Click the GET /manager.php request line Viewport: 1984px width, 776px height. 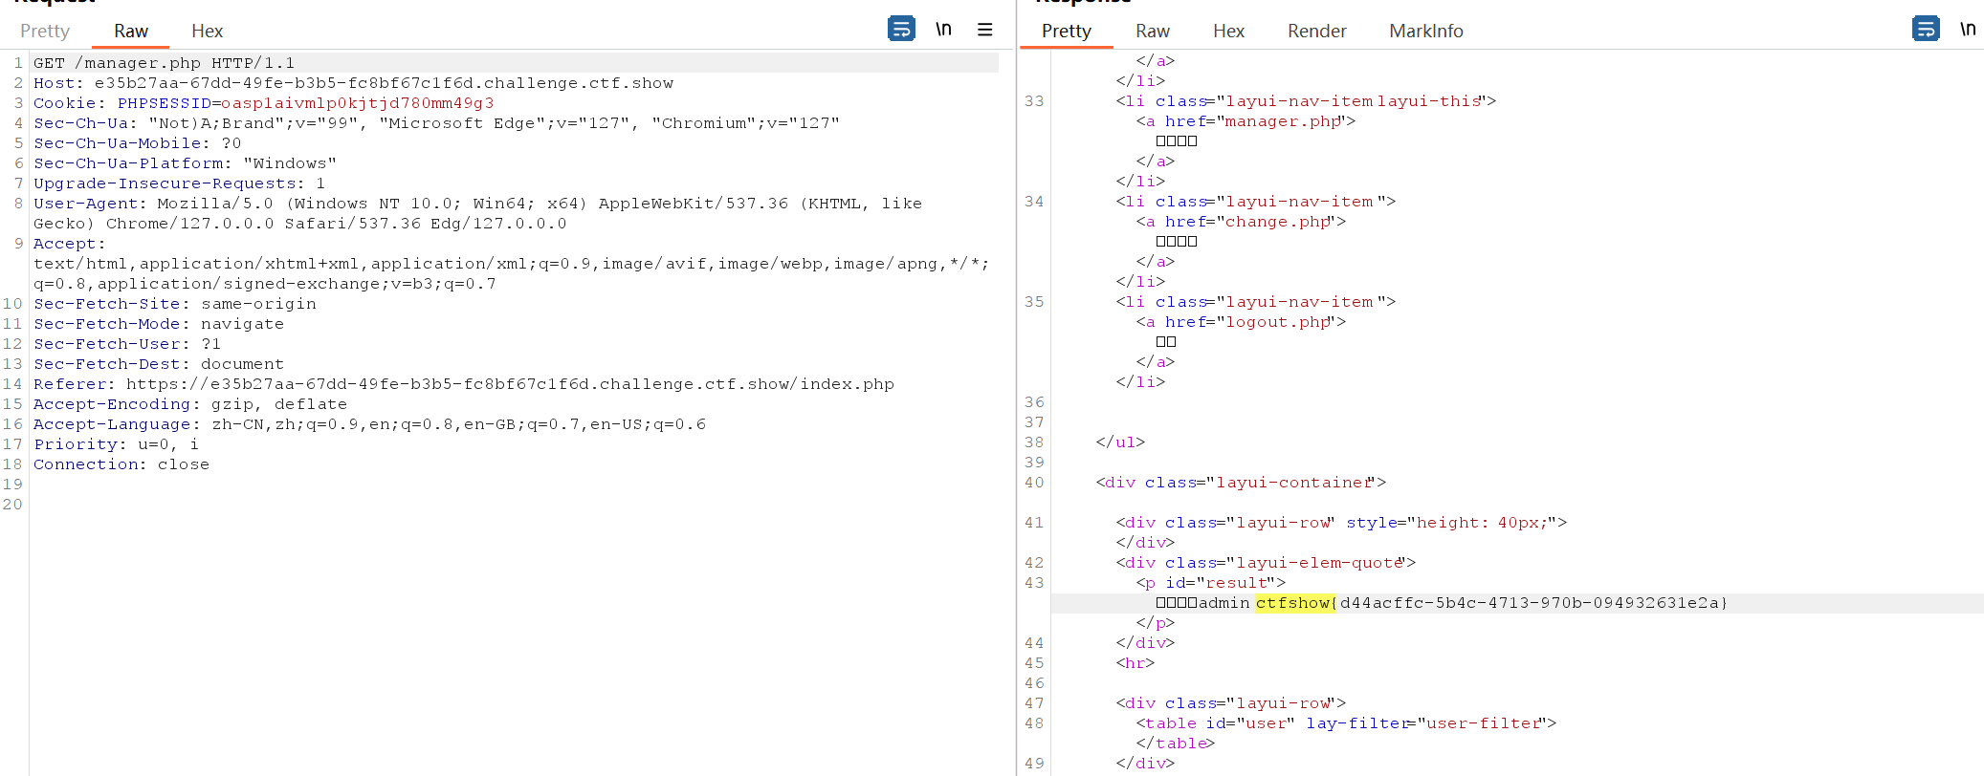click(x=164, y=63)
